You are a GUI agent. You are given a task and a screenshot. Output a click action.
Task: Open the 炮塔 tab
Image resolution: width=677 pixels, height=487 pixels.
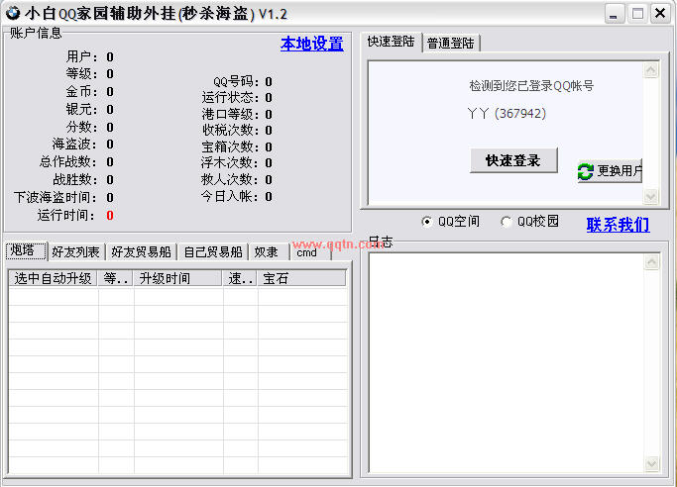(25, 250)
